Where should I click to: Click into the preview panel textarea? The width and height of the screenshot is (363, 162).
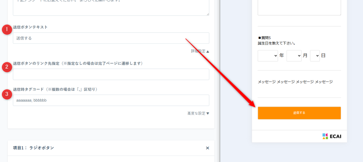pos(299,7)
